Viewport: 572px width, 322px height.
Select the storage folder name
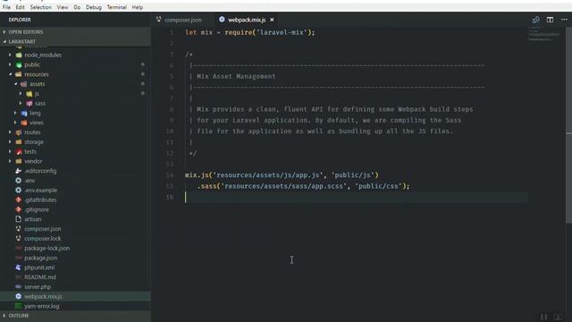pyautogui.click(x=34, y=142)
